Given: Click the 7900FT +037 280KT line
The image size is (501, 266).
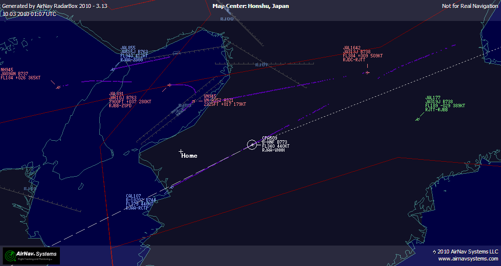Looking at the screenshot, I should click(130, 102).
